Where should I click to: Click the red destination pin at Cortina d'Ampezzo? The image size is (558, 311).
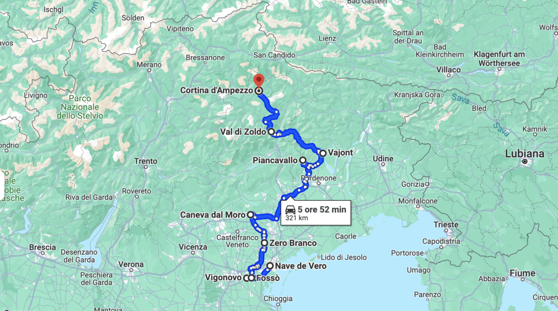pyautogui.click(x=259, y=80)
